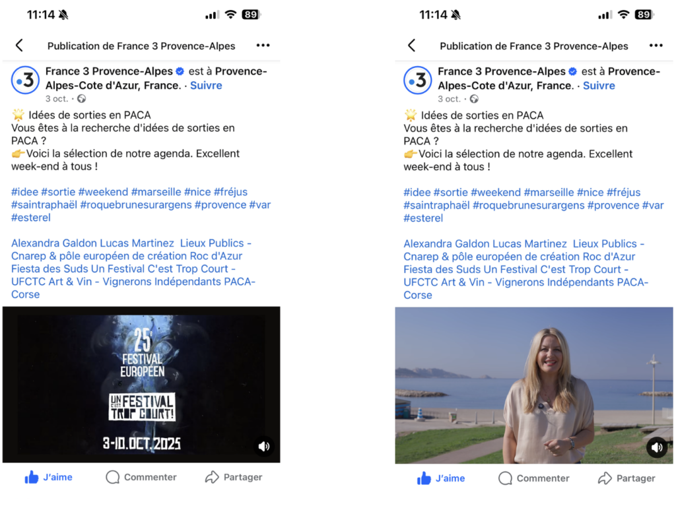Tap the globe audience icon on right post
Image resolution: width=676 pixels, height=508 pixels.
pos(475,99)
